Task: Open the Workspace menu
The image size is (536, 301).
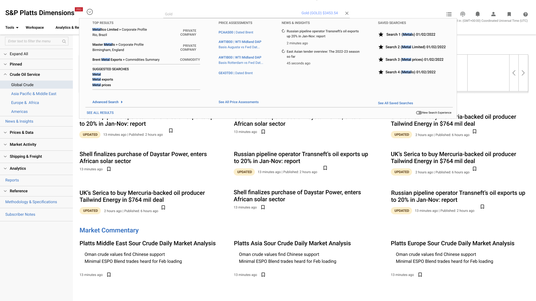Action: pos(35,27)
